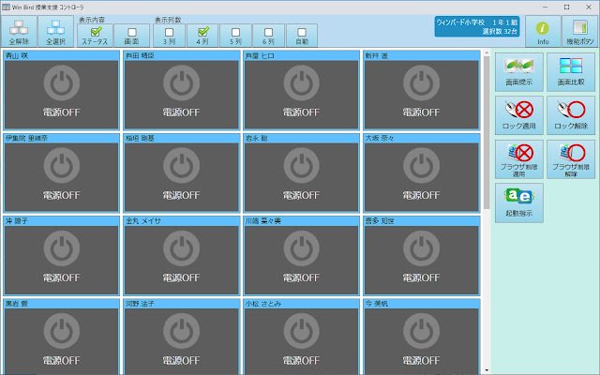
Task: Apply lock with ロック適用
Action: coord(518,115)
